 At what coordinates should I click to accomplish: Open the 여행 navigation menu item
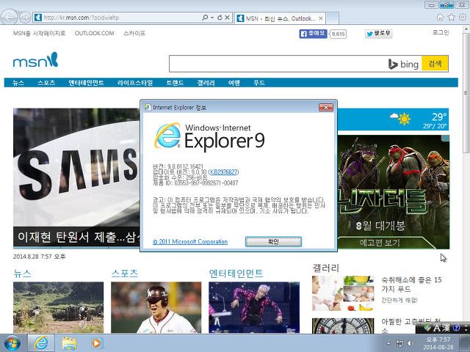coord(234,83)
